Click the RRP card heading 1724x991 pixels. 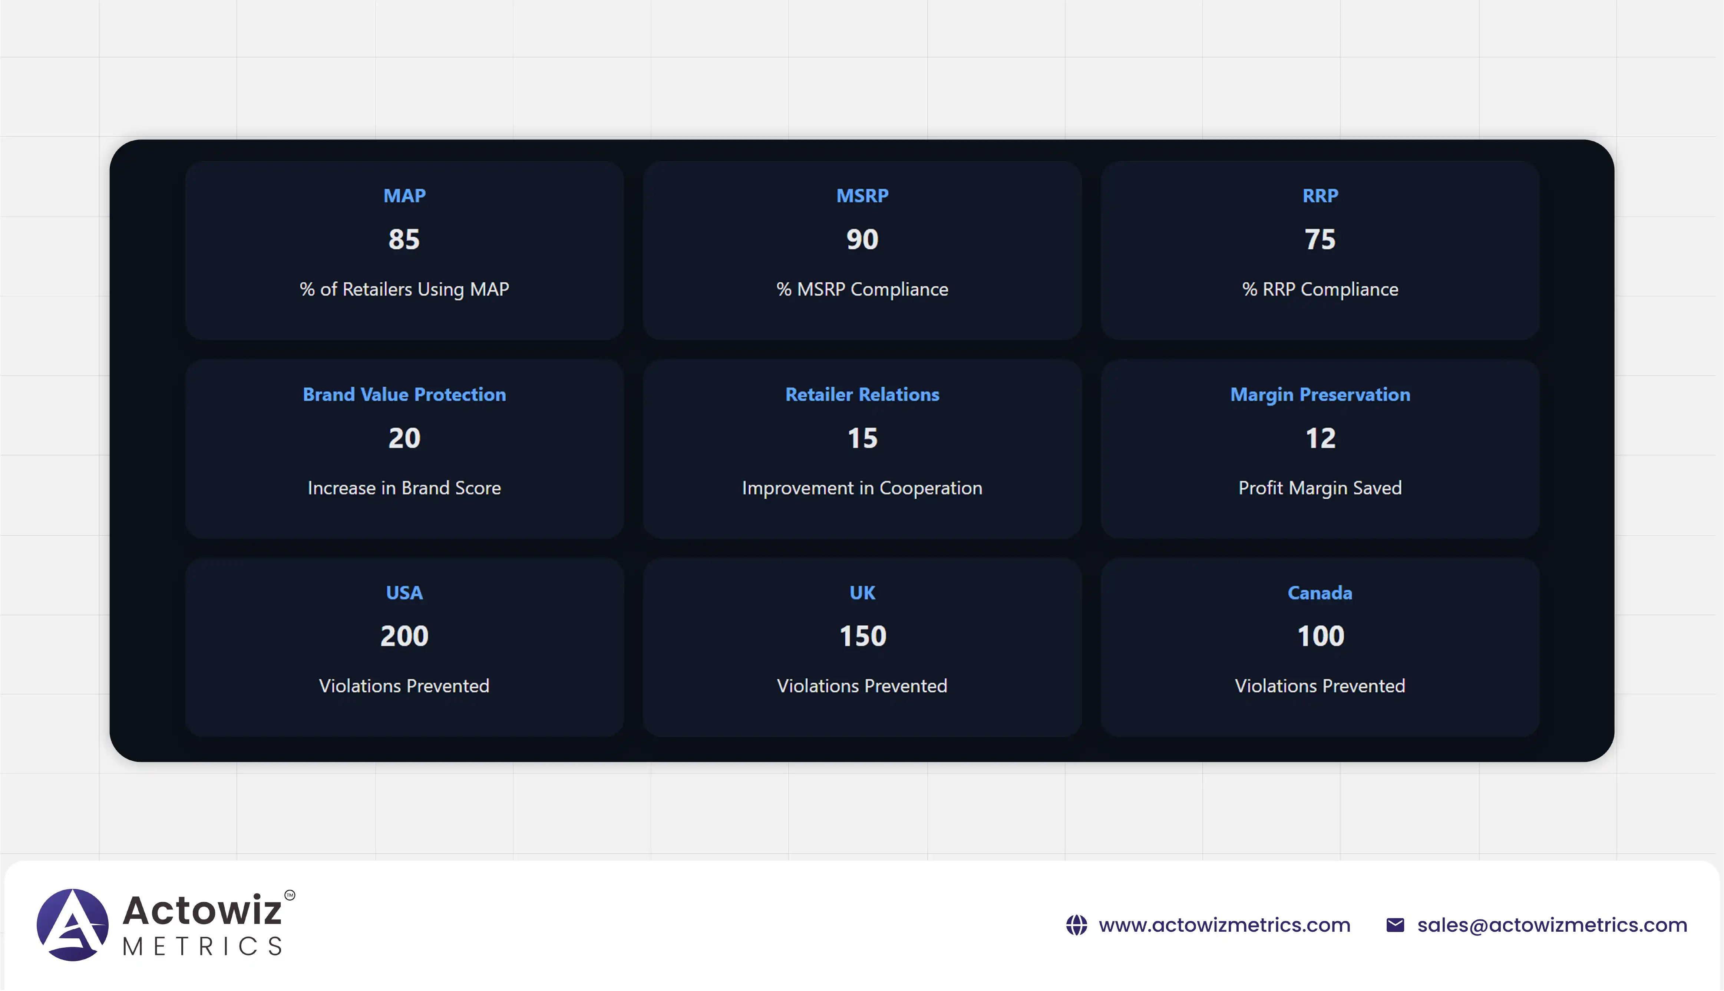(1320, 196)
